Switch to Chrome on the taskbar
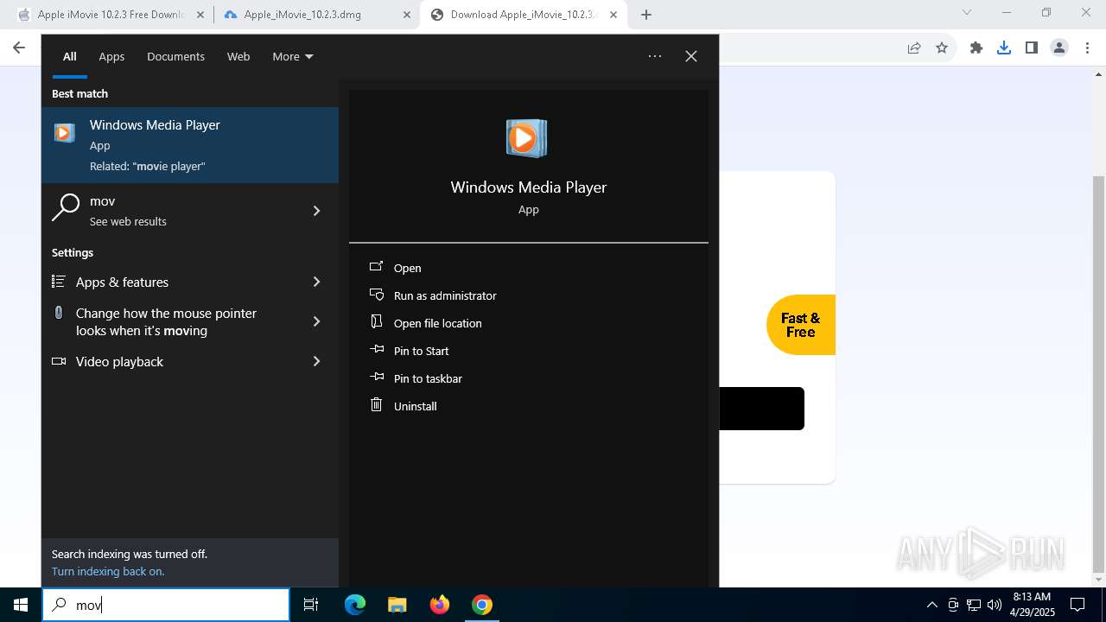 point(482,605)
